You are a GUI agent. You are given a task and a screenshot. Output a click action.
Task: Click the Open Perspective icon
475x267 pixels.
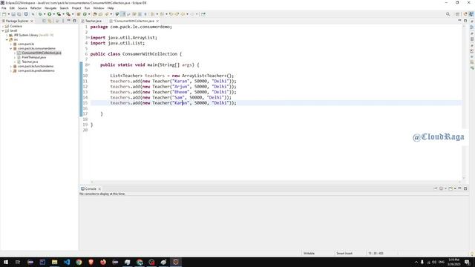pos(458,14)
